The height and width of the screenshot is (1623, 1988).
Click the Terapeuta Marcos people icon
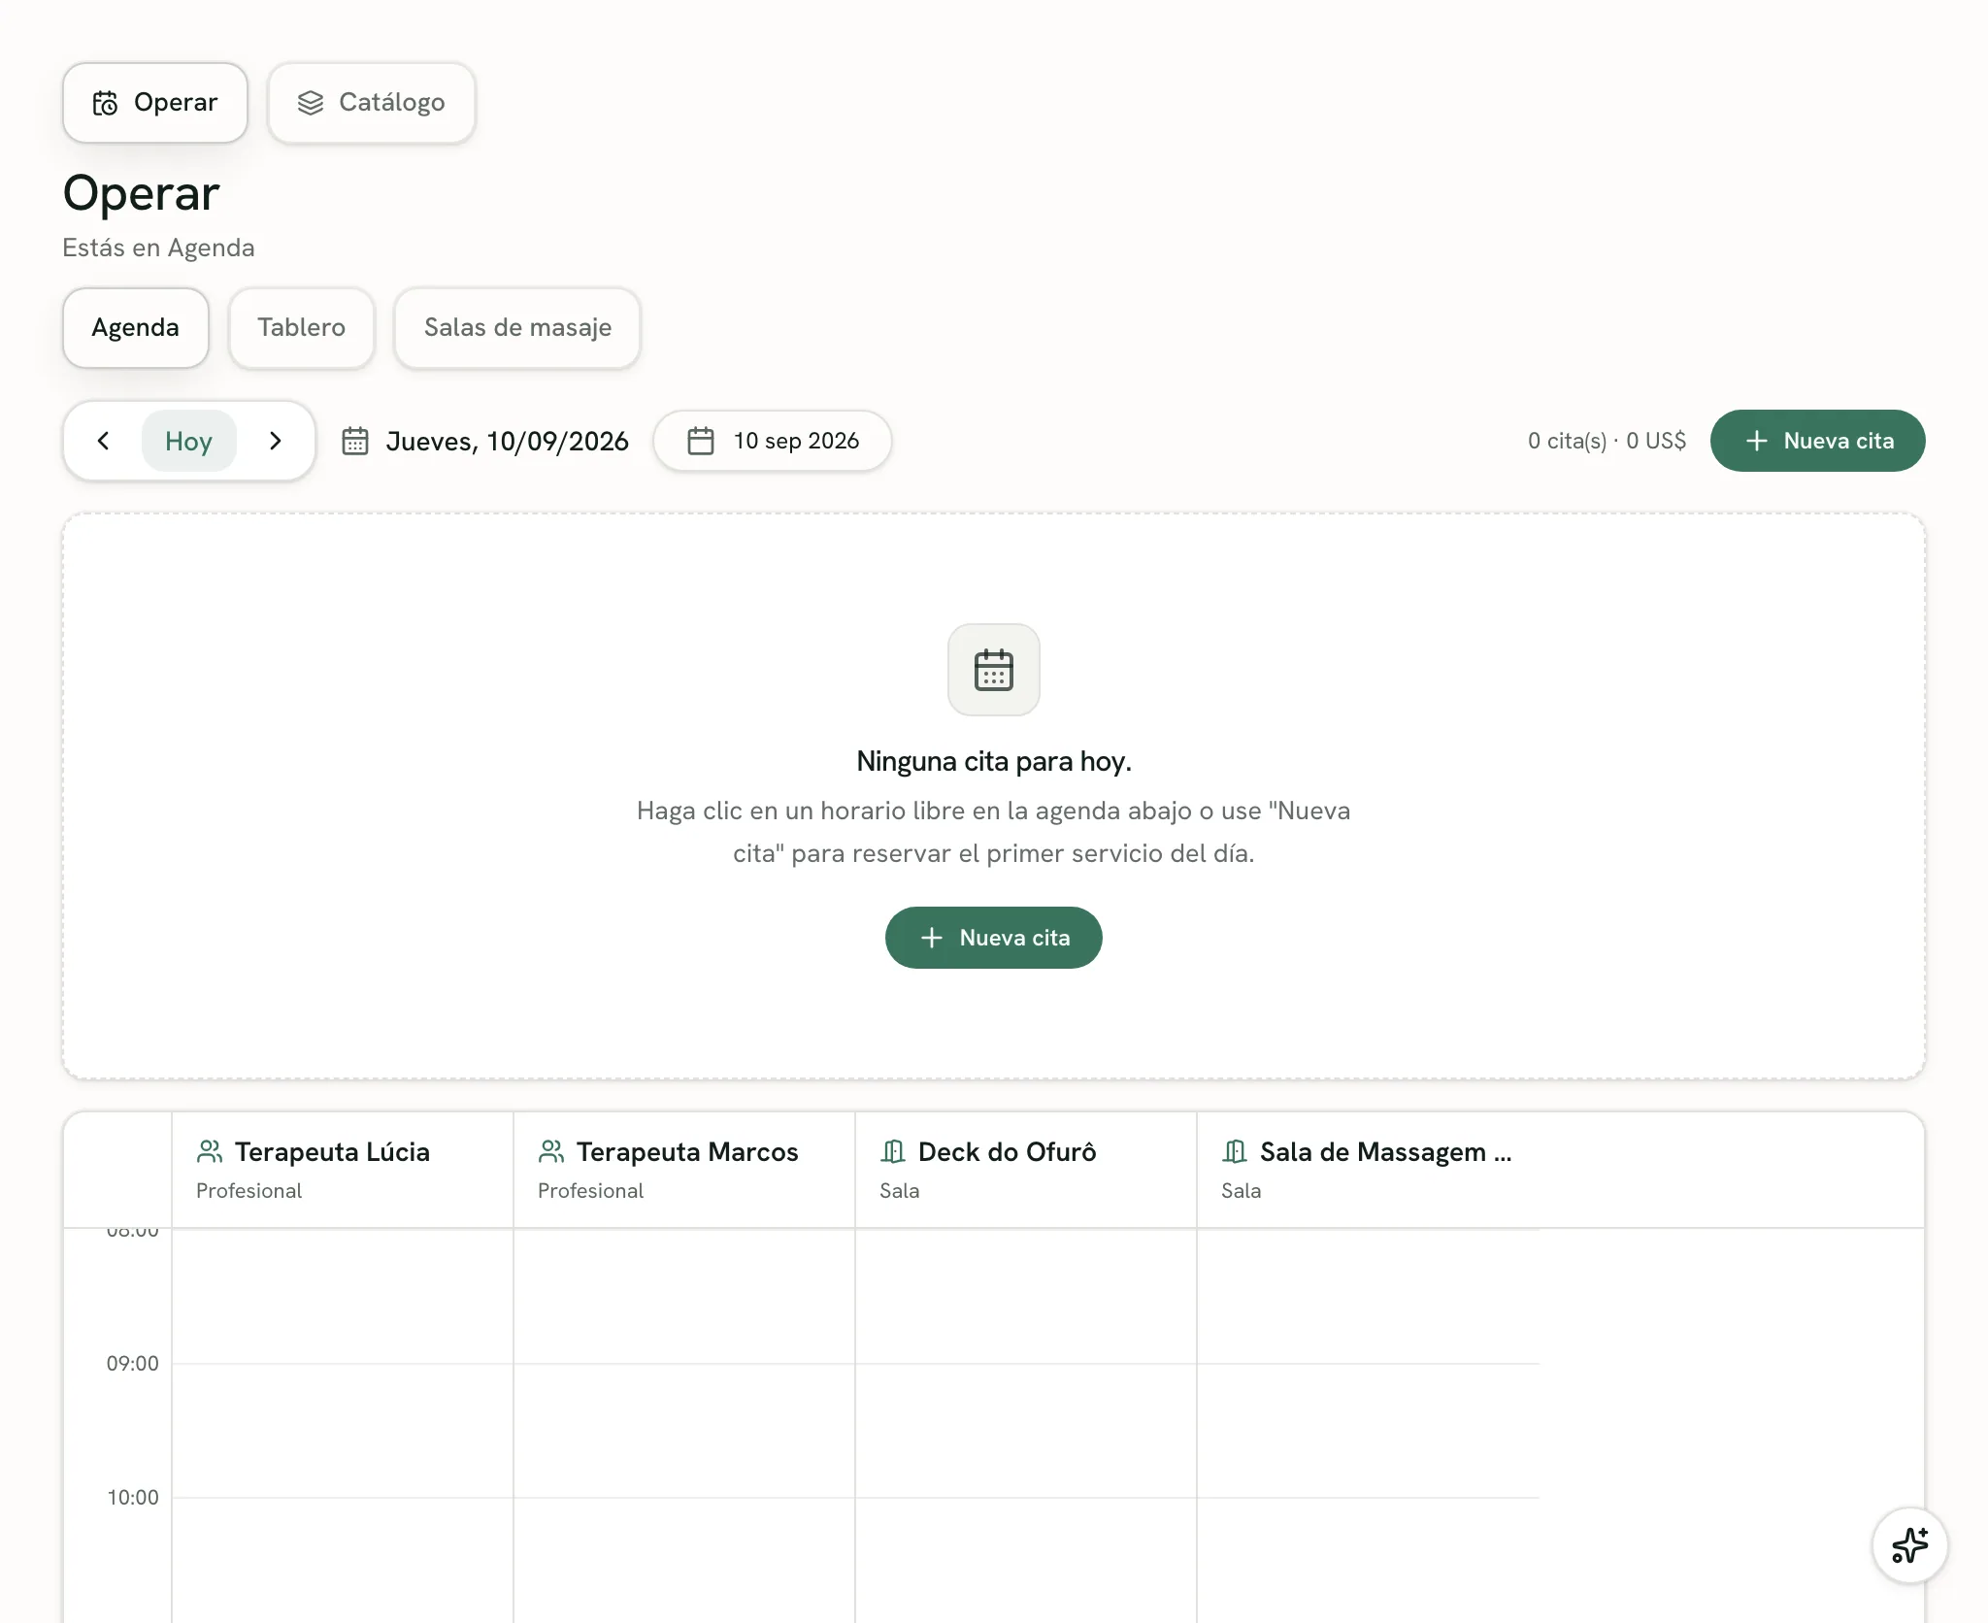coord(551,1151)
